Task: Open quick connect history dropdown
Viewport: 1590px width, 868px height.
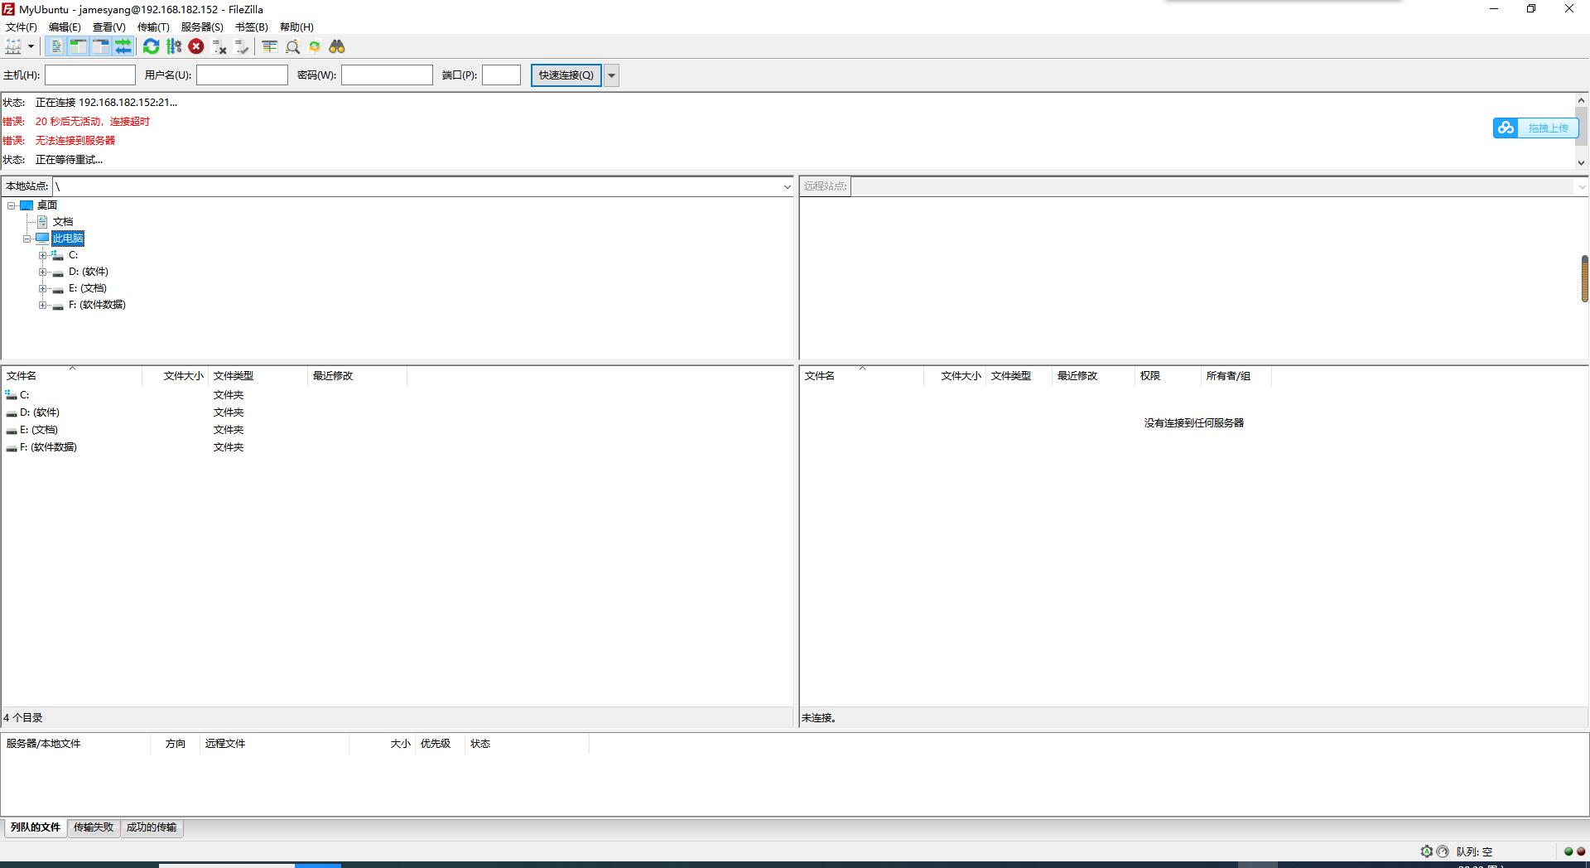Action: 611,75
